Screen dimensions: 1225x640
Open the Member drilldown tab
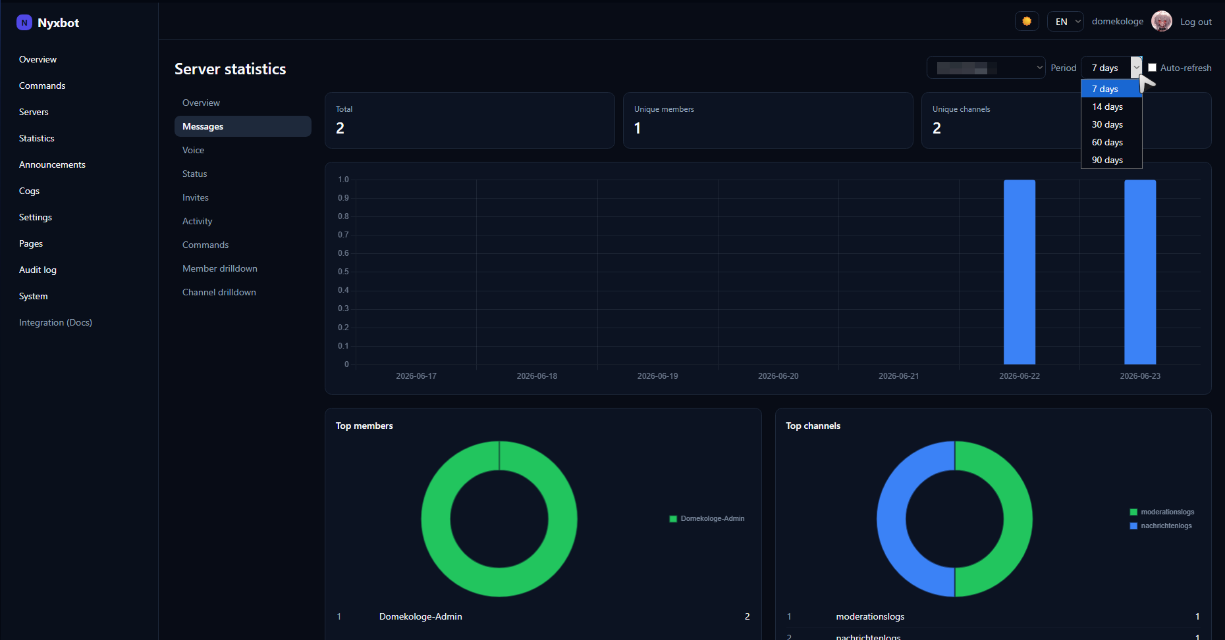(242, 268)
